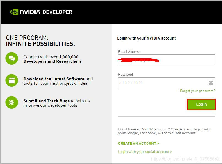Focus the Email Address input field
The height and width of the screenshot is (164, 222).
pyautogui.click(x=166, y=60)
